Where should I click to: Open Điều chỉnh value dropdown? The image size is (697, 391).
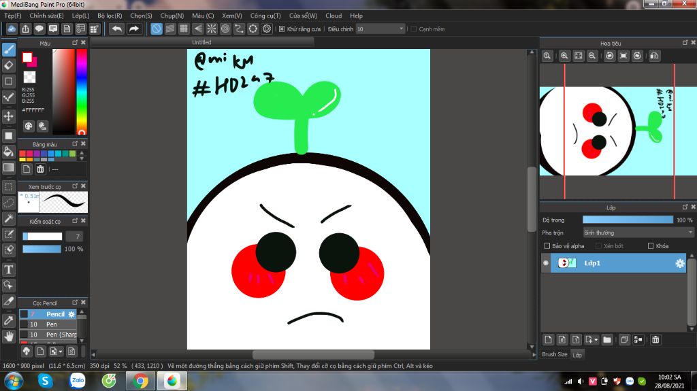coord(401,29)
